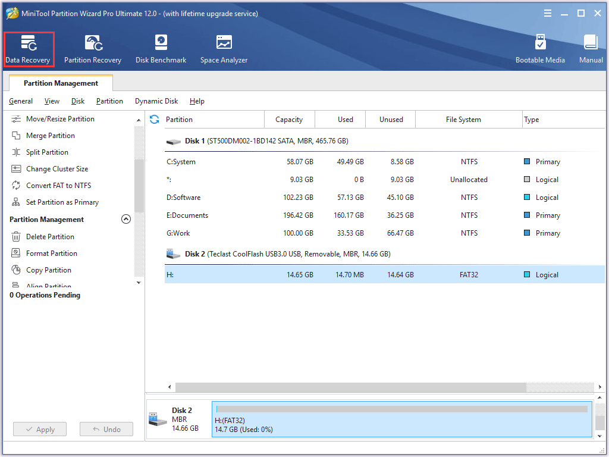
Task: Select the C:System partition row
Action: coord(385,162)
